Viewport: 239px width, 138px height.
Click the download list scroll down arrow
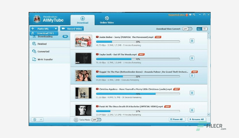[x=209, y=114]
